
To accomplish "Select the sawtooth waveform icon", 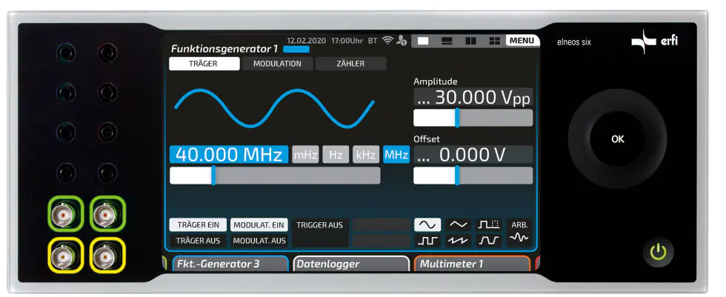I will point(459,240).
